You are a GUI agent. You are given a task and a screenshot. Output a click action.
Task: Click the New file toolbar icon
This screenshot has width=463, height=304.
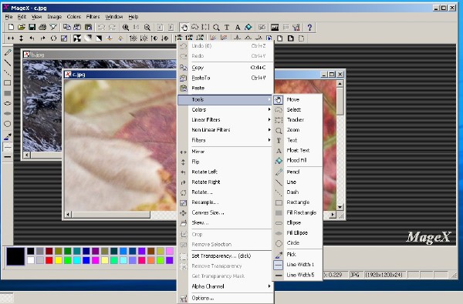tap(11, 28)
